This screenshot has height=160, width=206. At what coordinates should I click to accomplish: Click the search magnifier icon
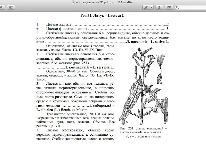point(177,7)
